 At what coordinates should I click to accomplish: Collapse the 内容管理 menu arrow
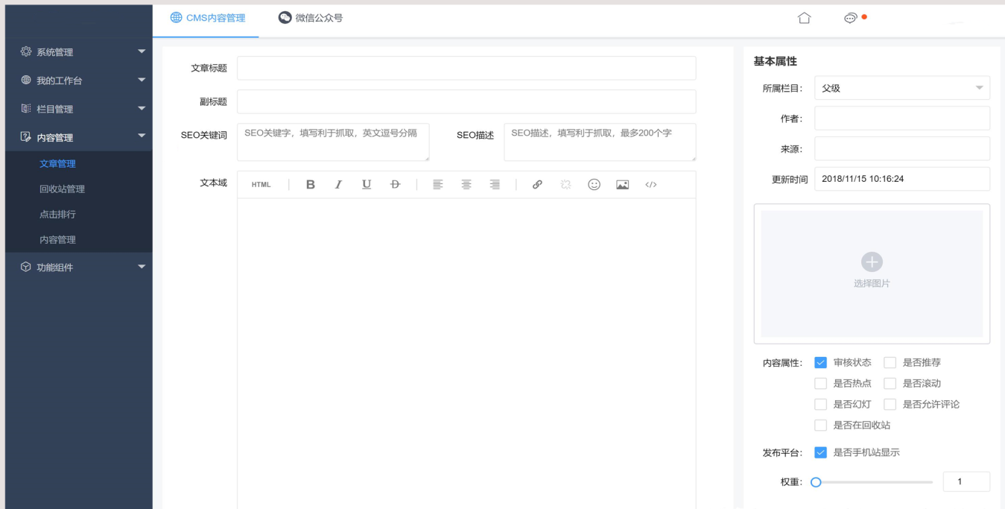click(142, 136)
